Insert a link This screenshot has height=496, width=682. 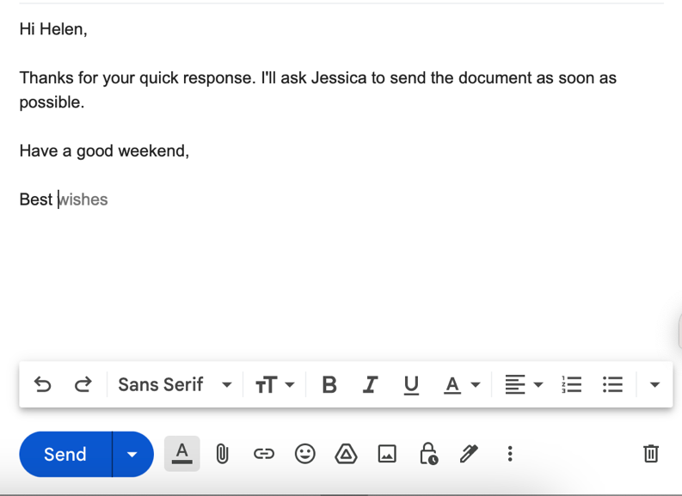coord(264,454)
